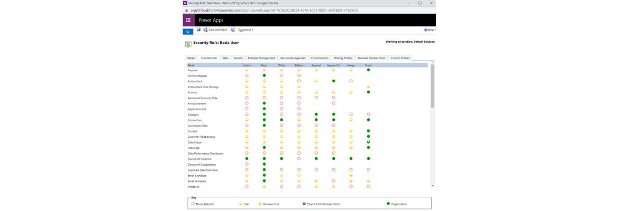Toggle Account Create privilege level
This screenshot has width=619, height=211.
pos(247,70)
